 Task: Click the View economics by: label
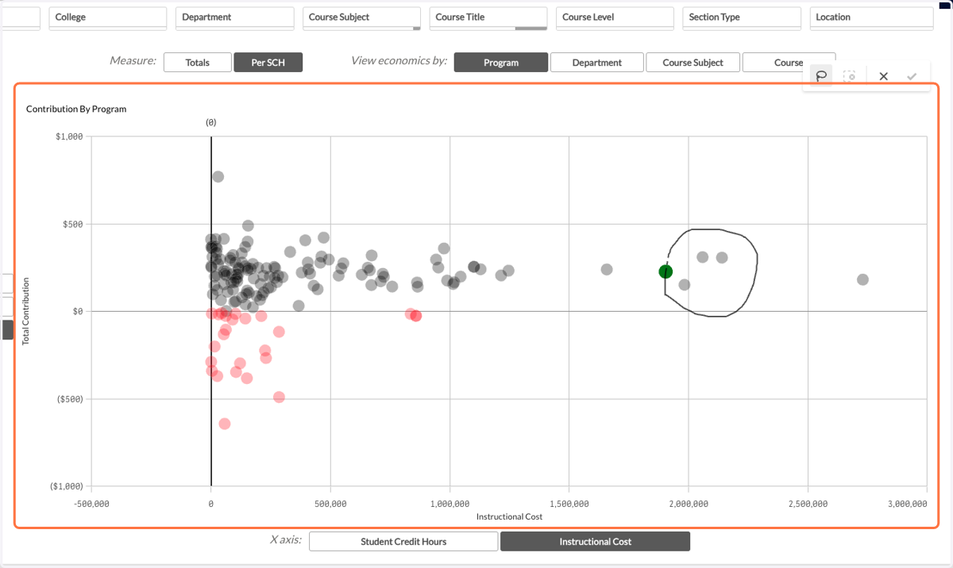click(399, 61)
